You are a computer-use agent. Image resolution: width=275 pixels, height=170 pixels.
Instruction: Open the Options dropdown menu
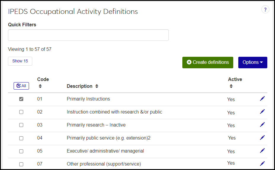253,62
